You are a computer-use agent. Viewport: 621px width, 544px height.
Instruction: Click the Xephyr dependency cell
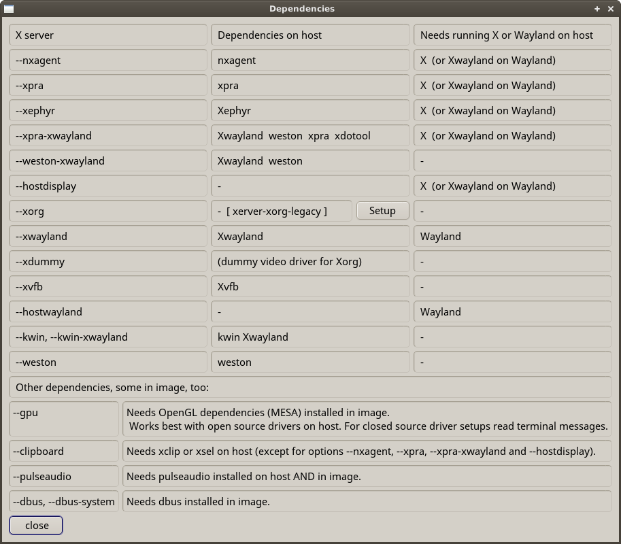click(310, 110)
